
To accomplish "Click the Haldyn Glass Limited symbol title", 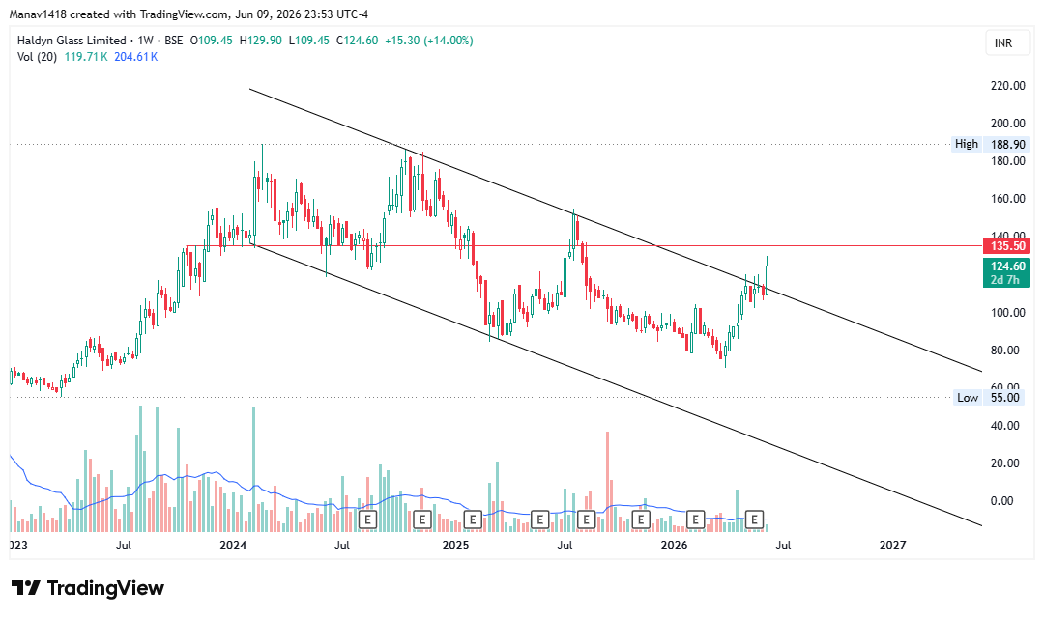I will [72, 41].
